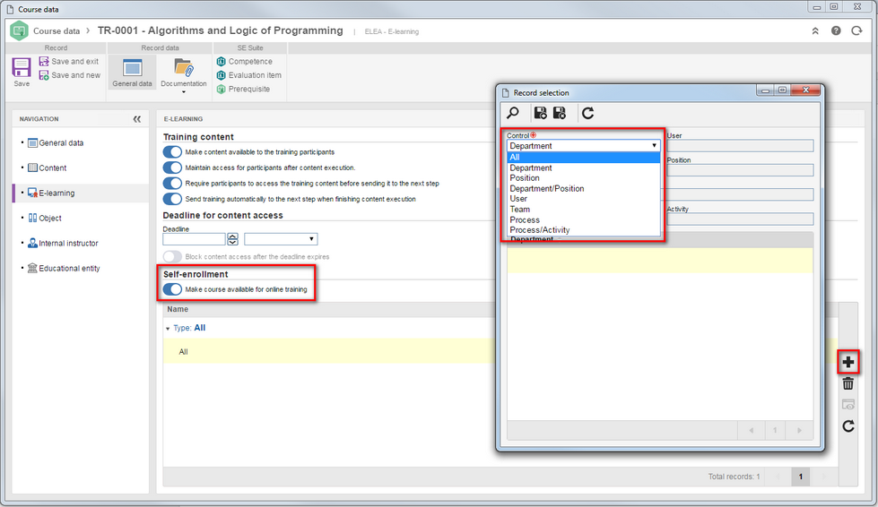Screen dimensions: 878x507
Task: Collapse the Navigation panel
Action: pos(136,119)
